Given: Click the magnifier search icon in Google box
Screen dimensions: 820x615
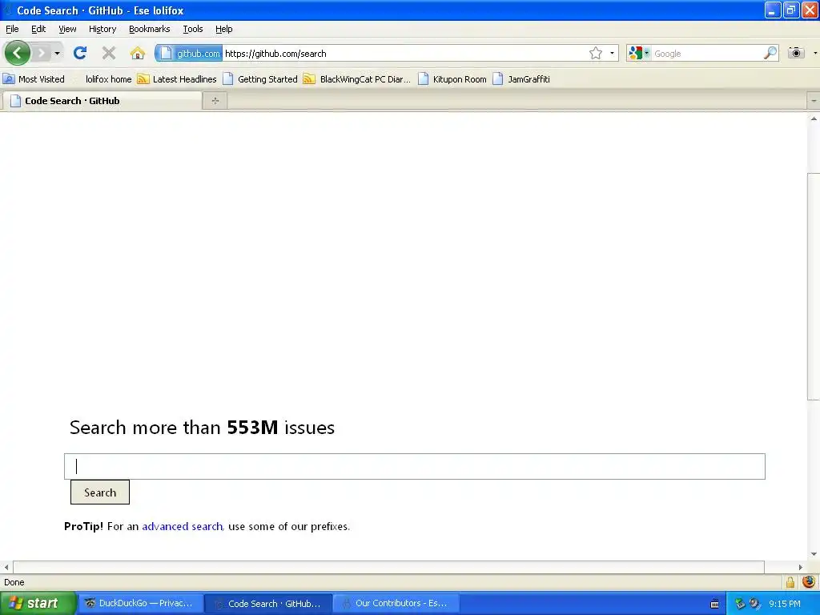Looking at the screenshot, I should [770, 54].
